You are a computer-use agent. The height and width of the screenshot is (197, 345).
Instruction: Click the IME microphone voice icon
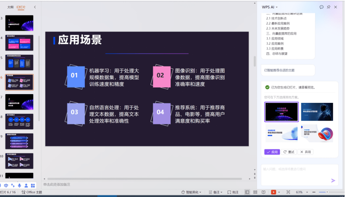[x=19, y=186]
